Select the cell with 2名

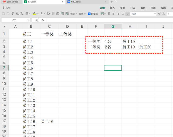(x=113, y=47)
